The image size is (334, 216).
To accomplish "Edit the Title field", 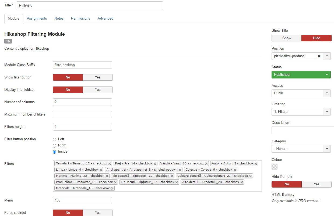I will pos(90,6).
